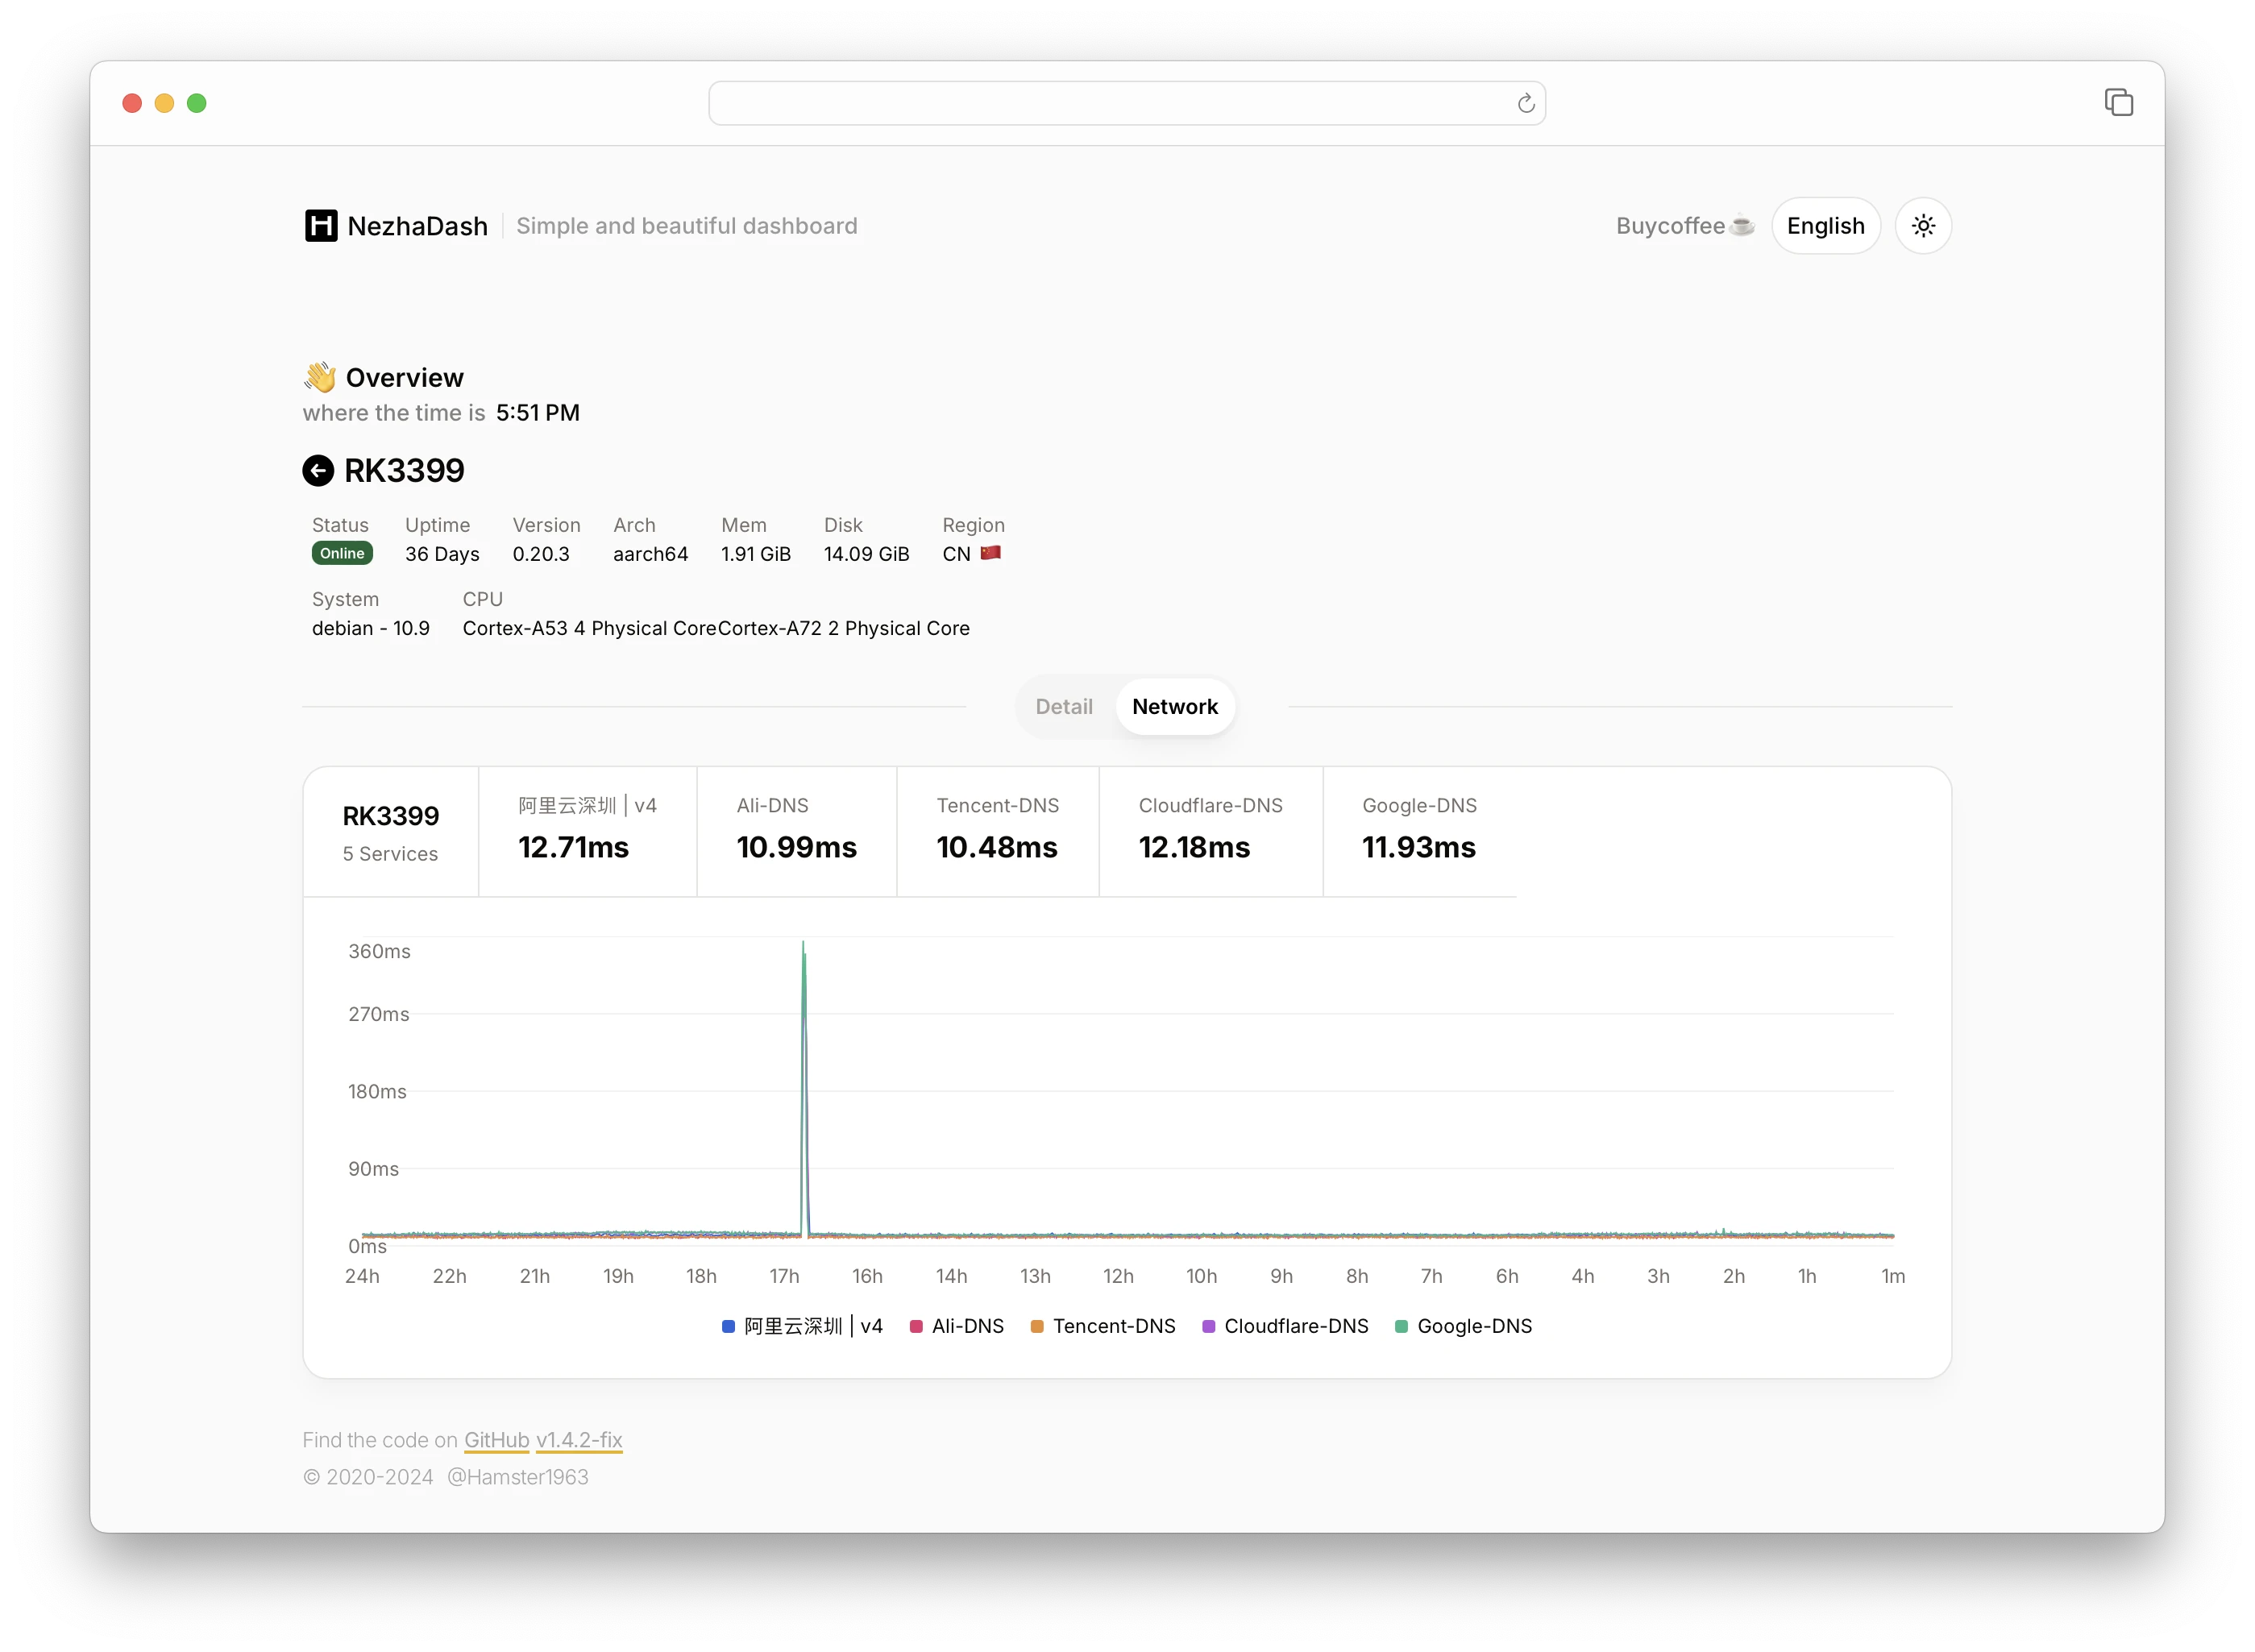Select the Network tab
2255x1652 pixels.
coord(1174,707)
